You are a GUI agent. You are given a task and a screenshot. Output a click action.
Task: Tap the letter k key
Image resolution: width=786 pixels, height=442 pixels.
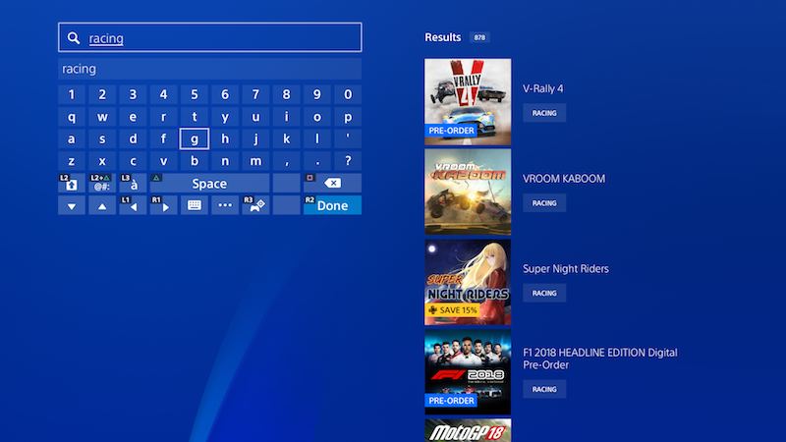[x=286, y=138]
